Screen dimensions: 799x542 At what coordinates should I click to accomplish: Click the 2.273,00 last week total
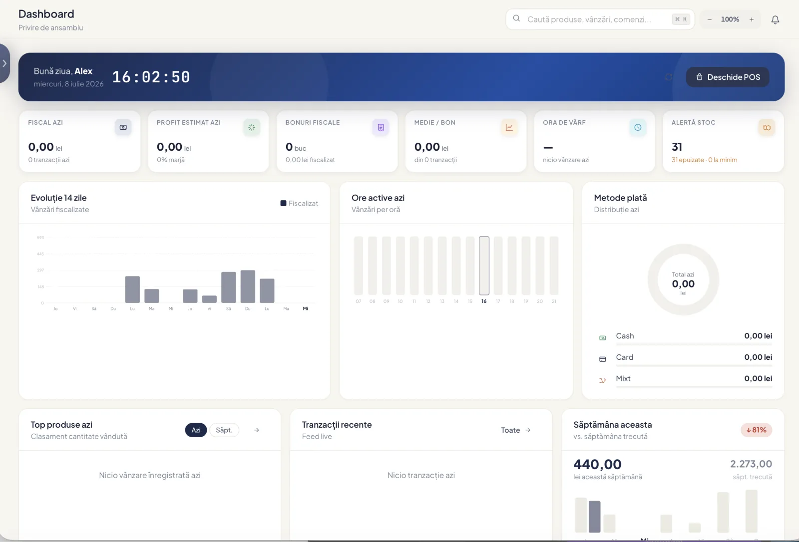751,464
